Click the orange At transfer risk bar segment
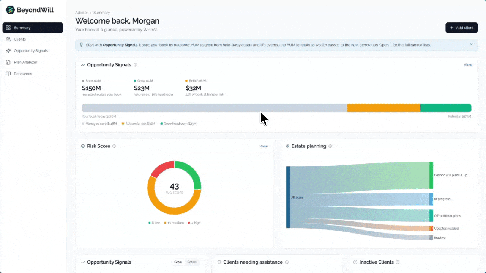Image resolution: width=486 pixels, height=273 pixels. pos(383,108)
